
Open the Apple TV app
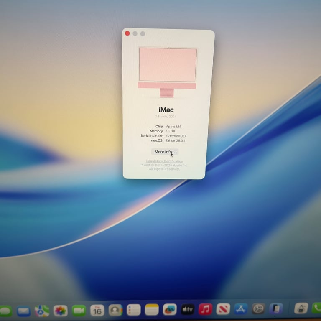click(x=188, y=309)
